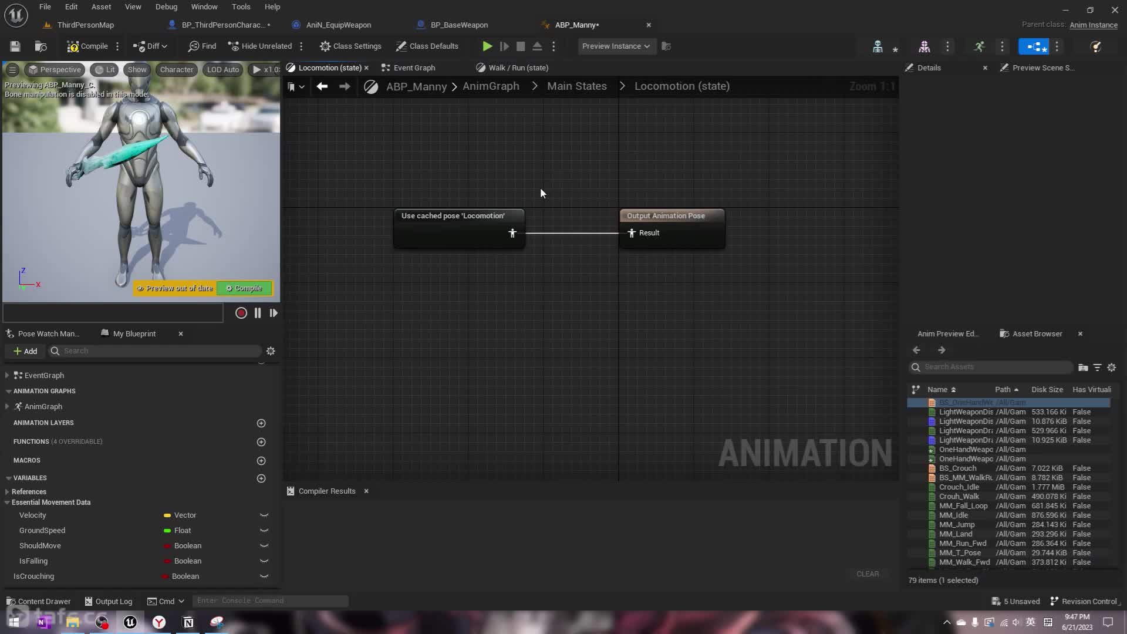Toggle Velocity variable visibility eye
The width and height of the screenshot is (1127, 634).
264,515
